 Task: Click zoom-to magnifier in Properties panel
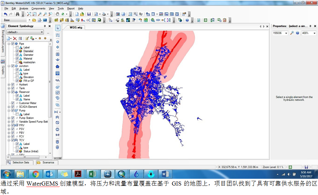(x=292, y=33)
